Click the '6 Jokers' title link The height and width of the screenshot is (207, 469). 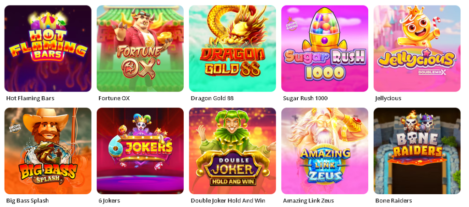(109, 201)
